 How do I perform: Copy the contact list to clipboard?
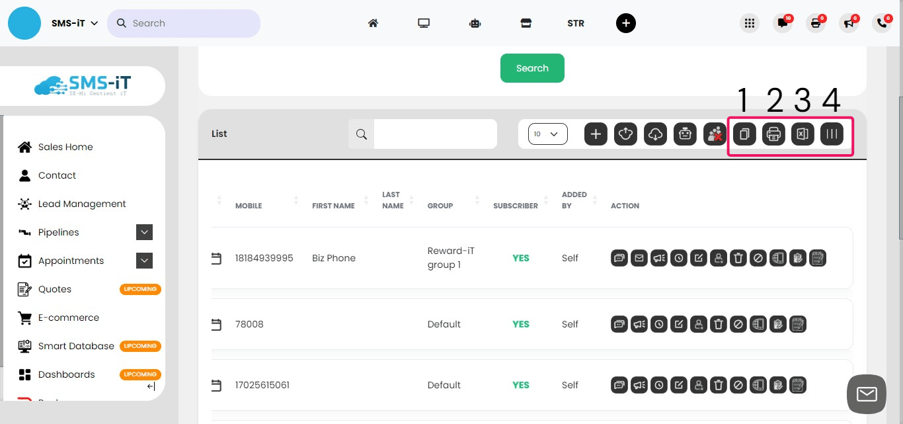click(x=744, y=134)
